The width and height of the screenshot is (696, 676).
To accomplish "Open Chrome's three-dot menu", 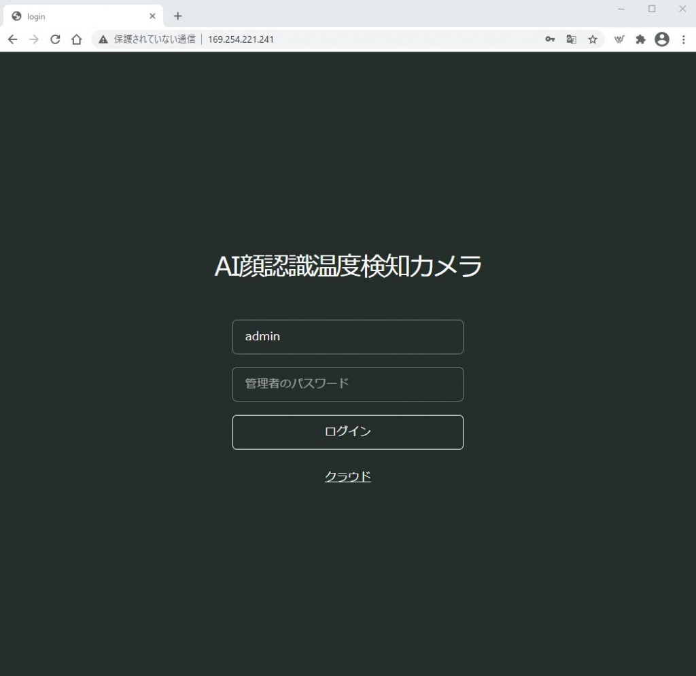I will tap(683, 39).
